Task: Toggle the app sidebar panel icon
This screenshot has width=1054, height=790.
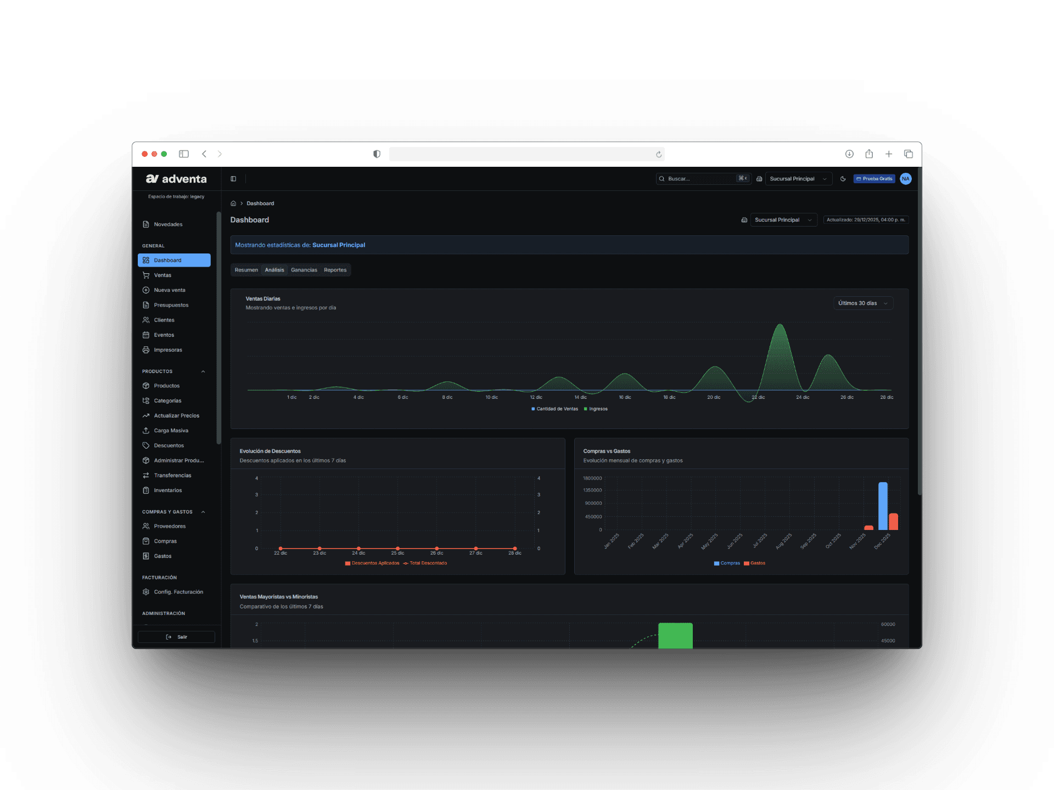Action: tap(233, 179)
